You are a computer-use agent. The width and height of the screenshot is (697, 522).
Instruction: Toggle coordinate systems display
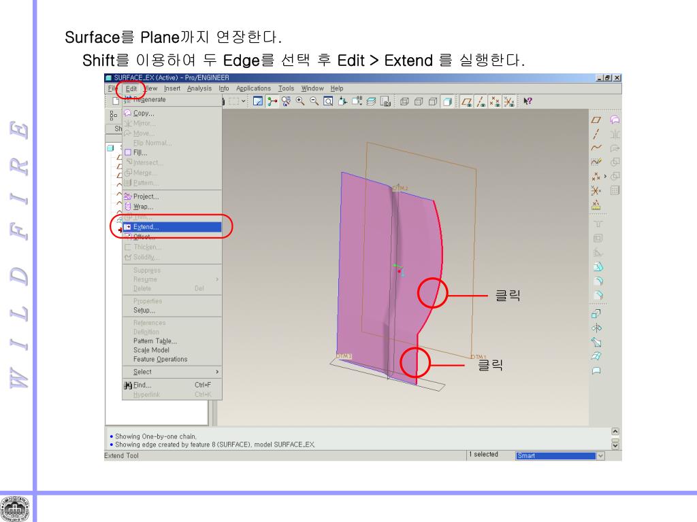tap(509, 102)
